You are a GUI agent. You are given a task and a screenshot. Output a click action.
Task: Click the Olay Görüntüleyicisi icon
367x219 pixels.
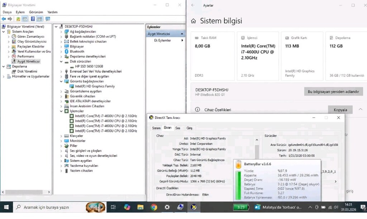pyautogui.click(x=14, y=41)
